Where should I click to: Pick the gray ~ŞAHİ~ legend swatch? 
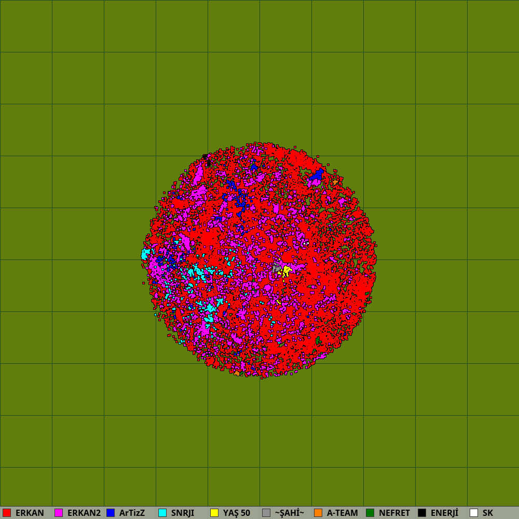tap(266, 513)
